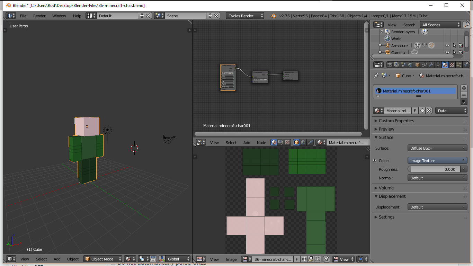Toggle Armature renderability camera icon in outliner
Viewport: 473px width, 266px height.
pos(461,45)
